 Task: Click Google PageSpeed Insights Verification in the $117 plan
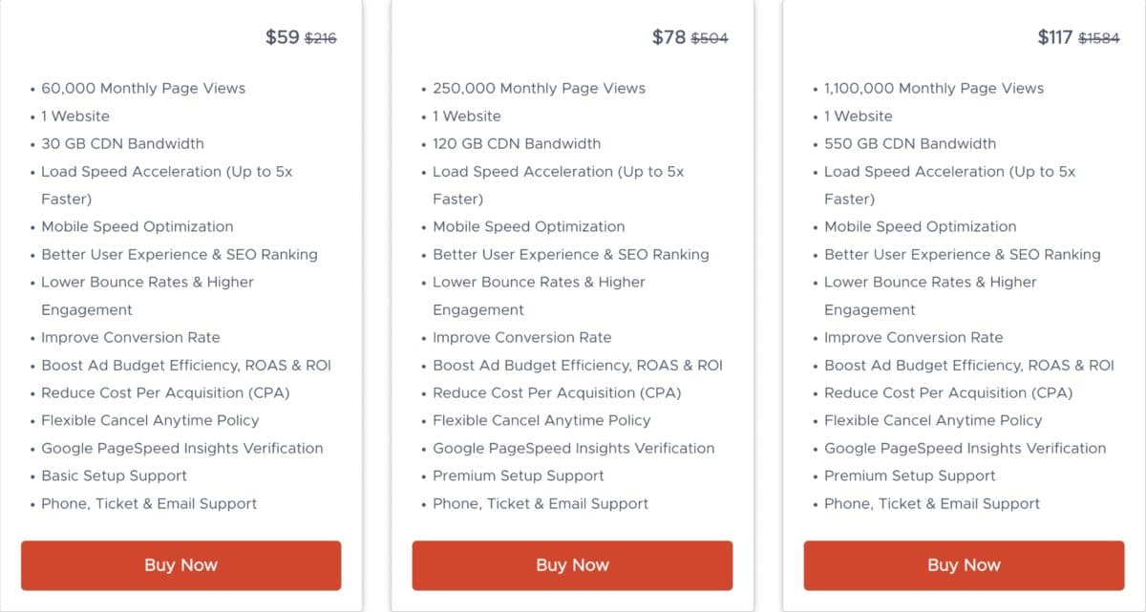965,448
